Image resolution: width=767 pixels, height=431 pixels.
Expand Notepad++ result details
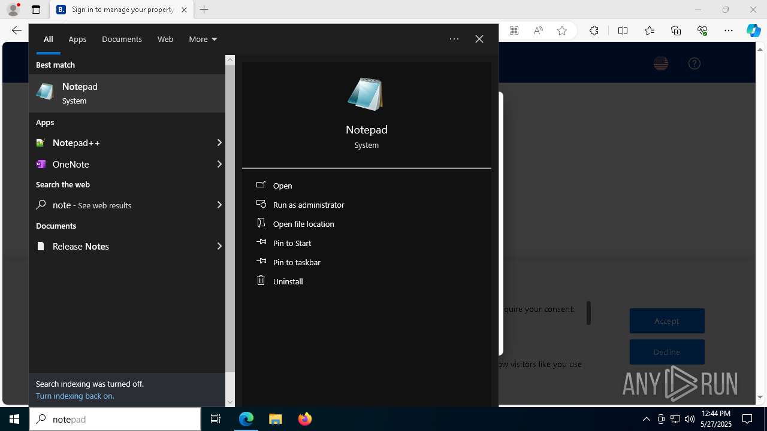pyautogui.click(x=219, y=142)
